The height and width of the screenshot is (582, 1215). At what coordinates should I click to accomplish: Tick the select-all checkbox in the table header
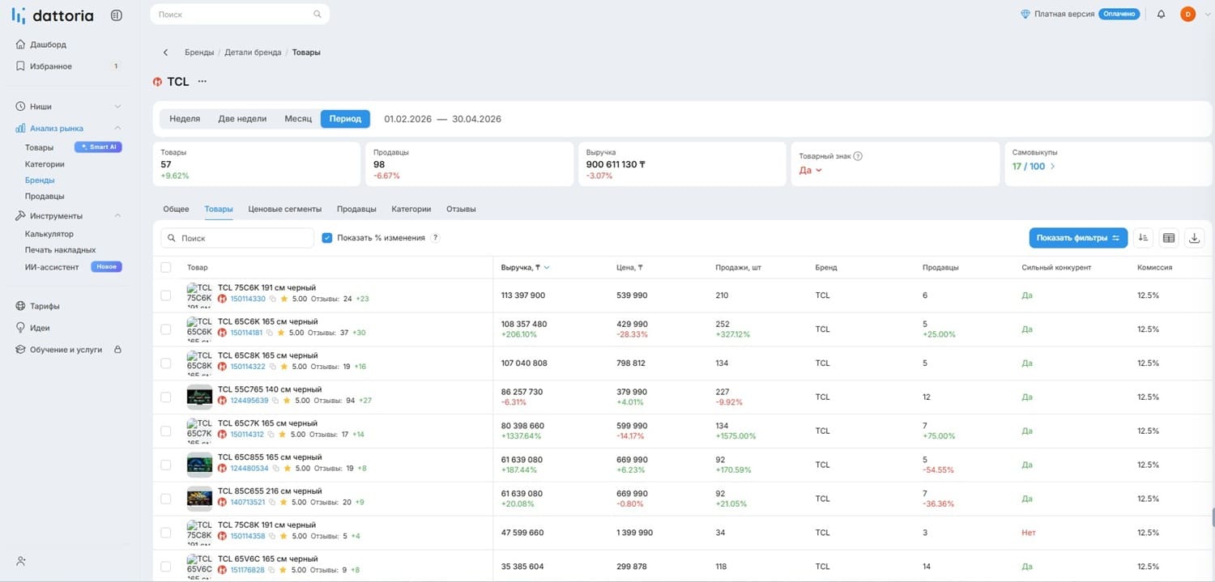(x=166, y=267)
